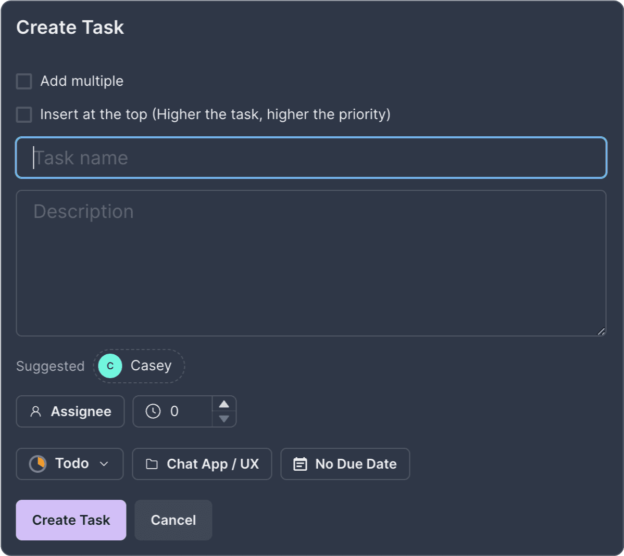This screenshot has height=556, width=624.
Task: Focus the Task name input field
Action: pyautogui.click(x=311, y=158)
